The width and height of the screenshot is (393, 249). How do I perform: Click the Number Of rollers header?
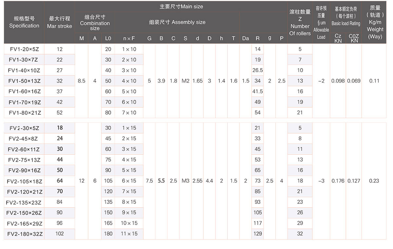(300, 23)
